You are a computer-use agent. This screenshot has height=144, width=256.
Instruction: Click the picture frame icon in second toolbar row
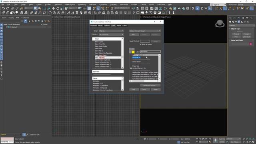pyautogui.click(x=142, y=13)
